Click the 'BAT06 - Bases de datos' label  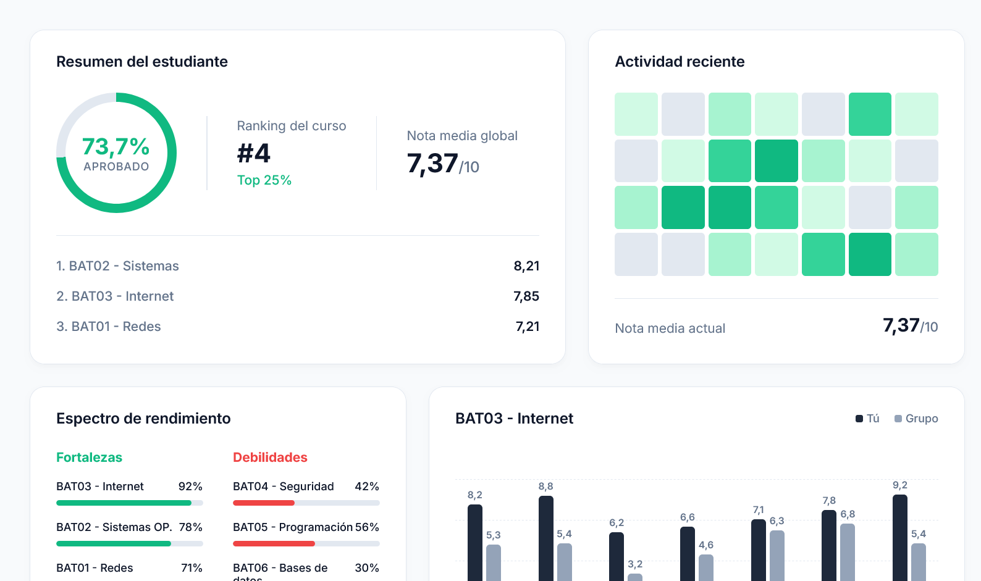[x=280, y=573]
